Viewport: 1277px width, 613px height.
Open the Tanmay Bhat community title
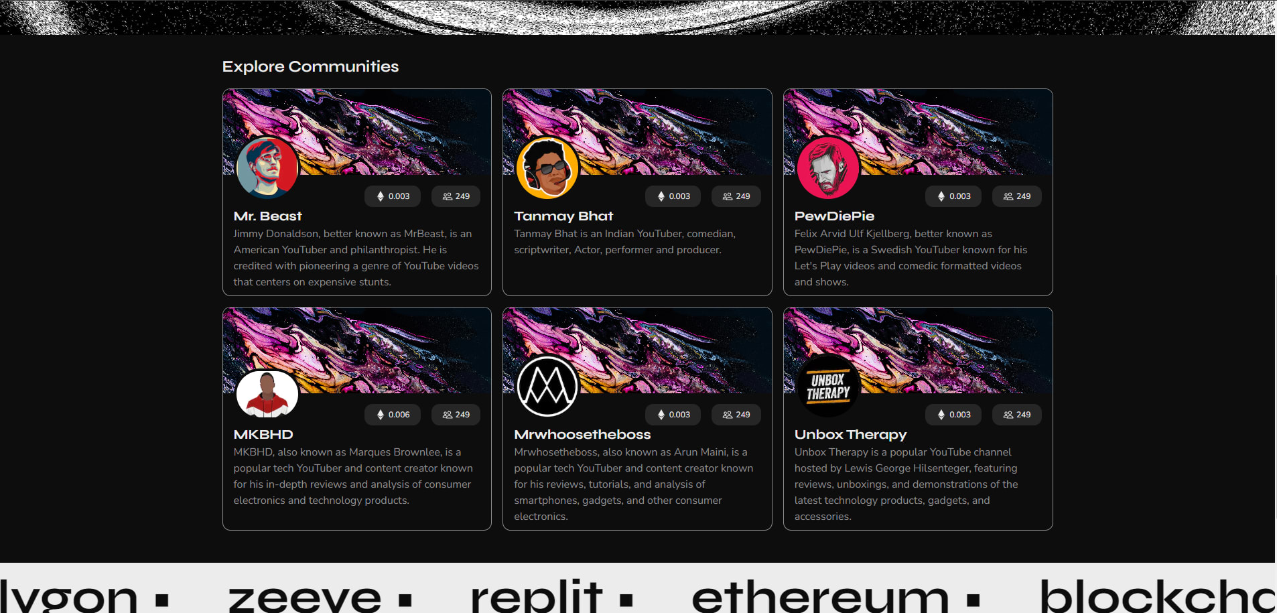coord(563,216)
